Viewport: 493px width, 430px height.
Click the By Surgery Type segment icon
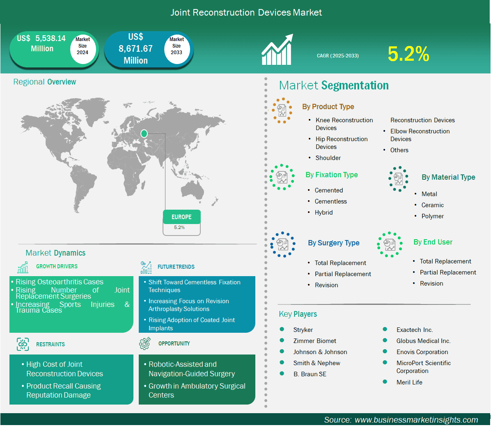click(x=283, y=245)
